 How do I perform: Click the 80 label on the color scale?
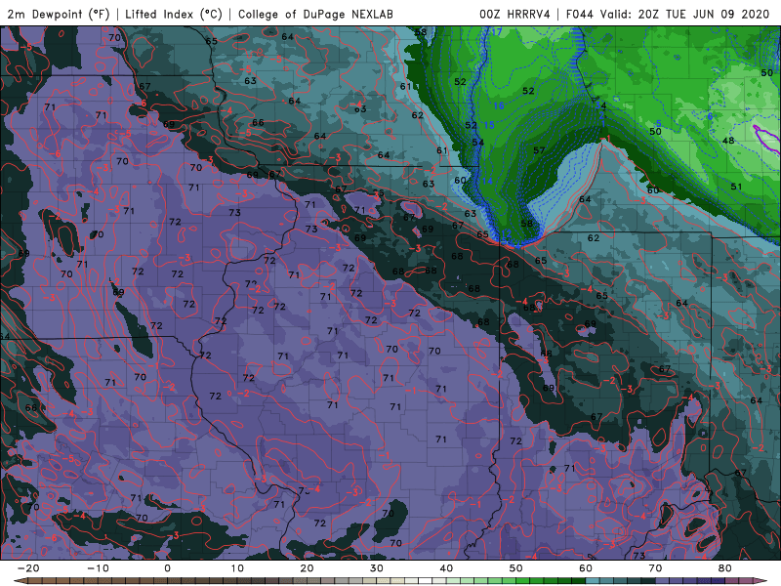[x=725, y=568]
